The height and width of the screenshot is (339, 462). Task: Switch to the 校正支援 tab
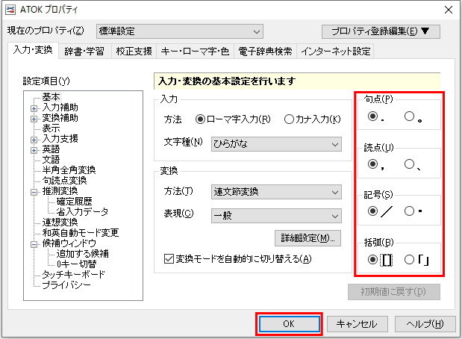point(135,52)
